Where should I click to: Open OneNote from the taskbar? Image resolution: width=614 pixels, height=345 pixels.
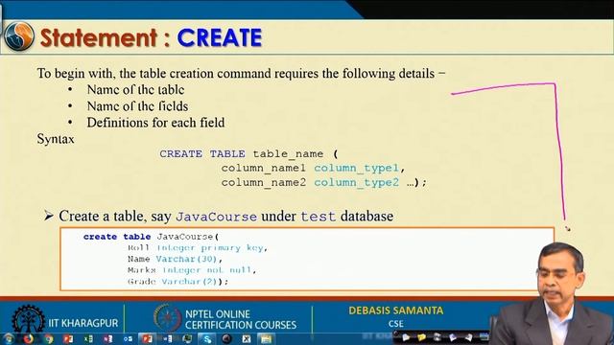click(108, 338)
